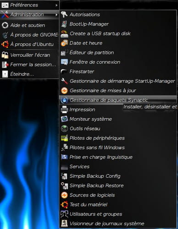The image size is (178, 229).
Task: Open Gestionnaire de démarrage StartUp-Manager
Action: tap(118, 81)
